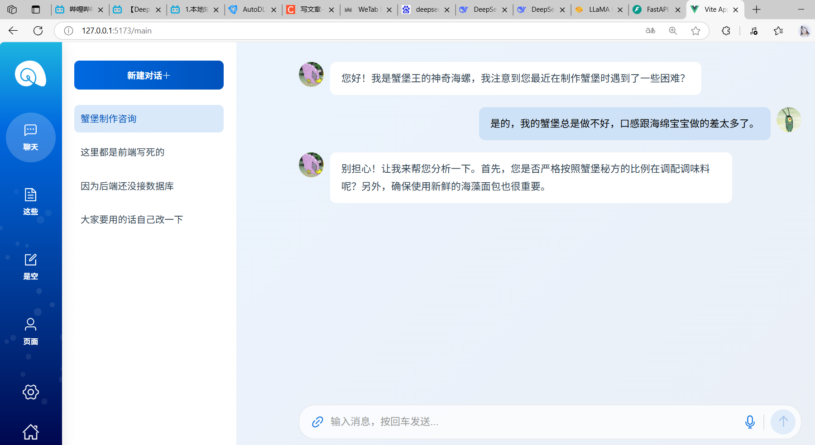
Task: Activate the microphone voice input
Action: (x=750, y=422)
